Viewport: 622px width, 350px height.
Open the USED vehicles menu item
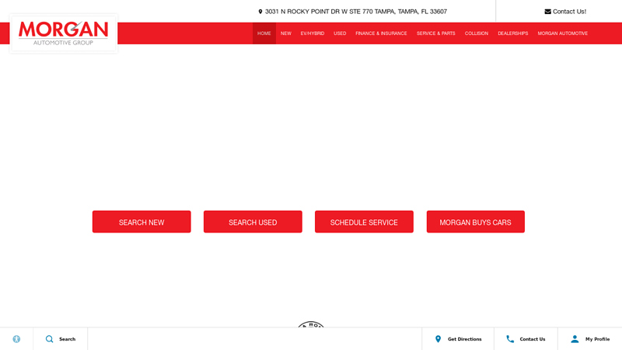(x=340, y=33)
